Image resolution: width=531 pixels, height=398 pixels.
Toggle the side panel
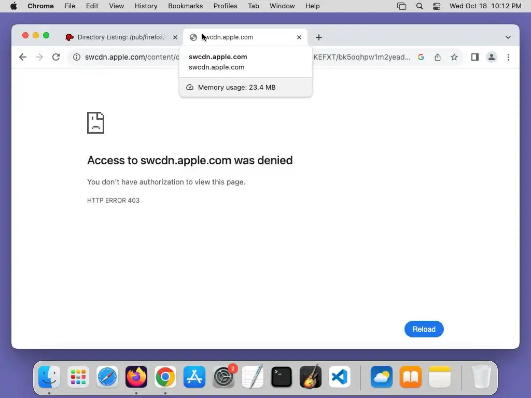coord(475,57)
